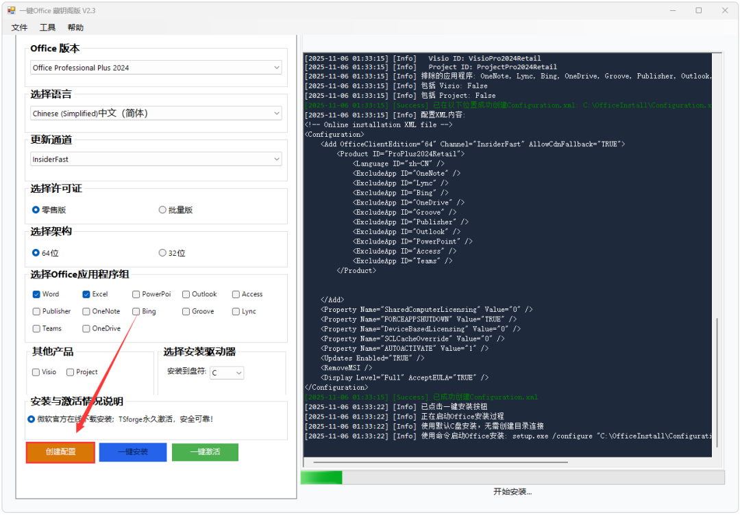Click the orange 创建配置 button
The width and height of the screenshot is (740, 515).
(60, 452)
